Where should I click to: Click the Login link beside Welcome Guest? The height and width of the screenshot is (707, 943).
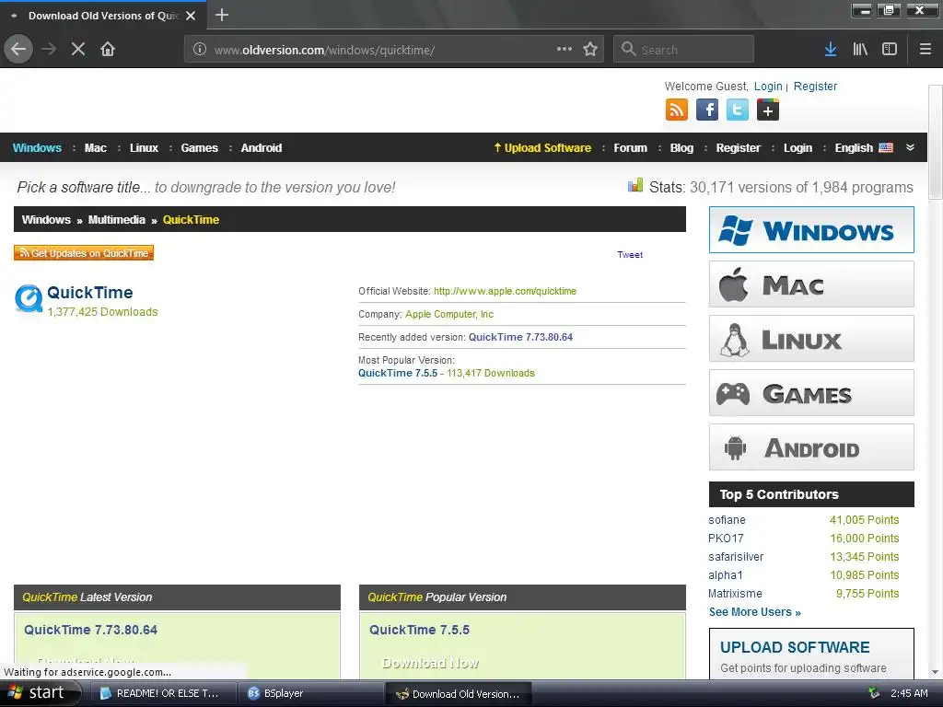(768, 86)
